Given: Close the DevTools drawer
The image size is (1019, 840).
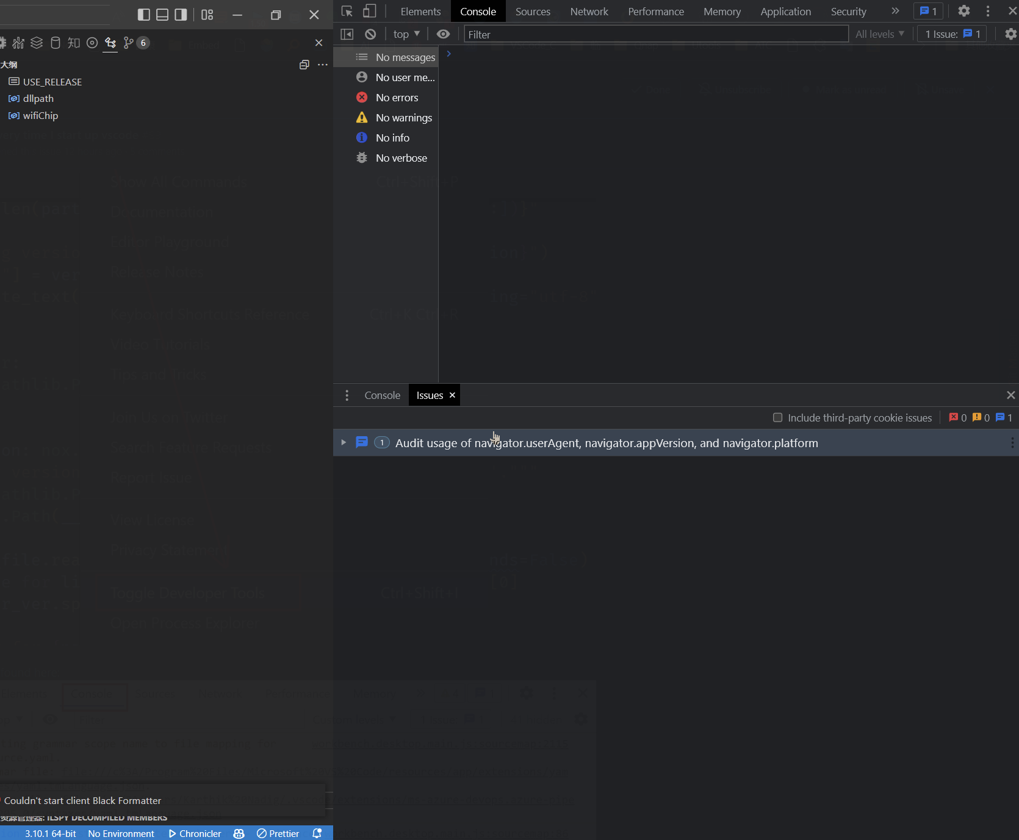Looking at the screenshot, I should coord(1010,395).
